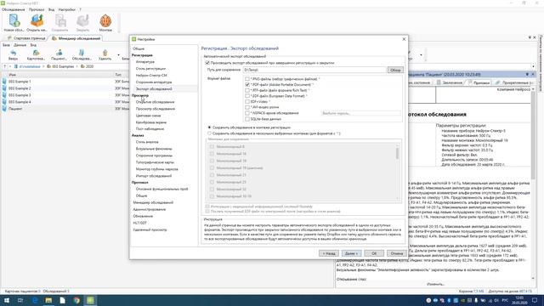544x306 pixels.
Task: Click the Вверх back arrow icon
Action: [x=14, y=53]
